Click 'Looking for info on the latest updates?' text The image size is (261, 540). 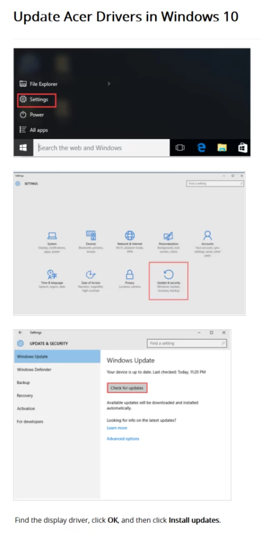point(141,420)
